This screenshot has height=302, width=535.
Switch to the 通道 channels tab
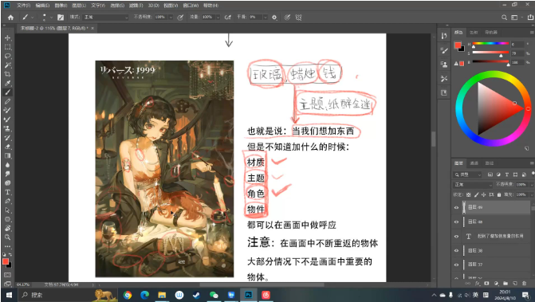click(x=474, y=163)
